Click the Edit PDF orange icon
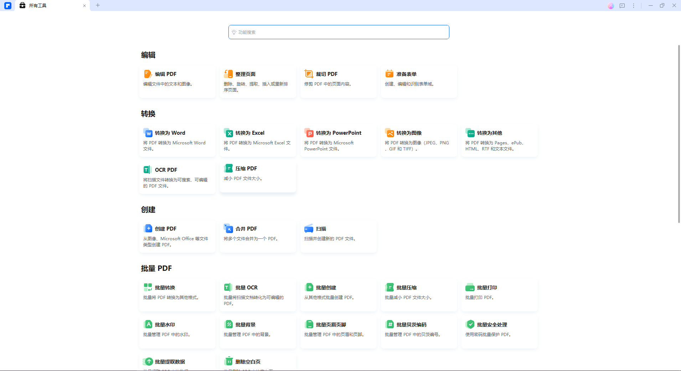The image size is (681, 371). pos(148,74)
